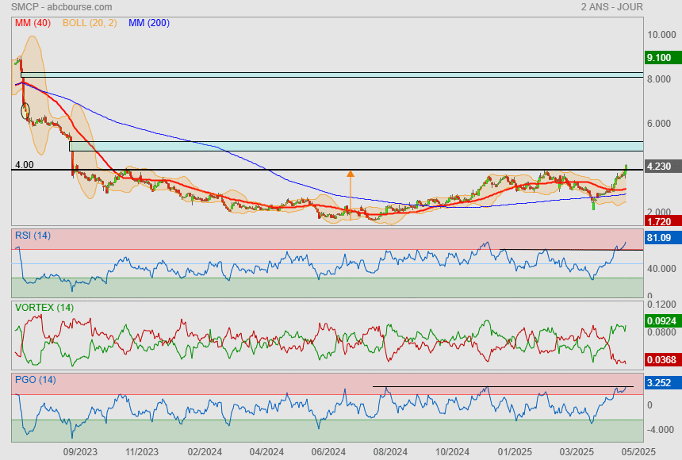The width and height of the screenshot is (682, 460).
Task: Click the 04/2024 date label
Action: click(266, 452)
